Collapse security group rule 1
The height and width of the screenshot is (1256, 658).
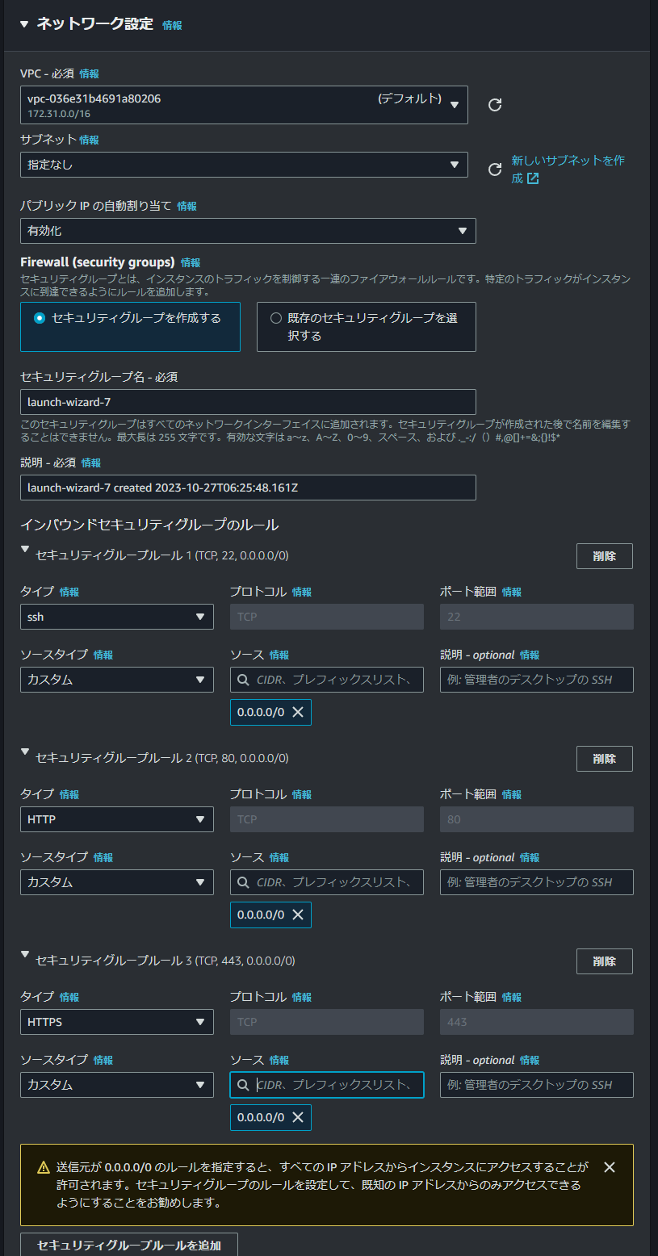(26, 555)
